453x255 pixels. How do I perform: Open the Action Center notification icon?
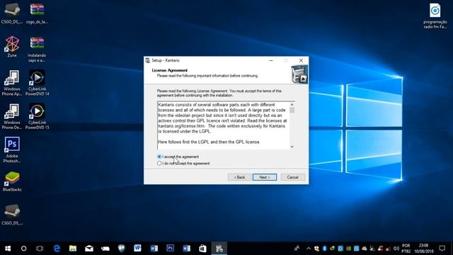pos(442,249)
